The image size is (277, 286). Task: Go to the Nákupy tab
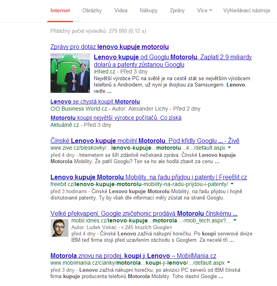tap(148, 11)
